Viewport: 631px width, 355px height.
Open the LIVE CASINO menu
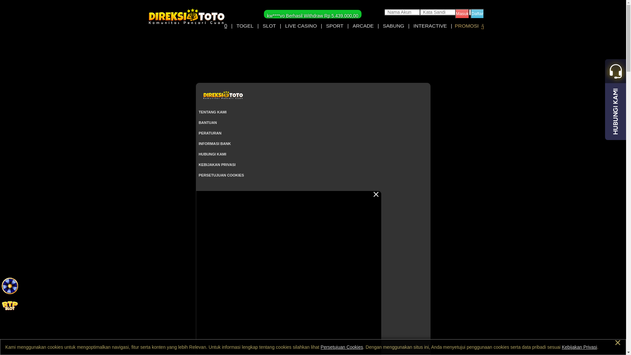click(301, 26)
